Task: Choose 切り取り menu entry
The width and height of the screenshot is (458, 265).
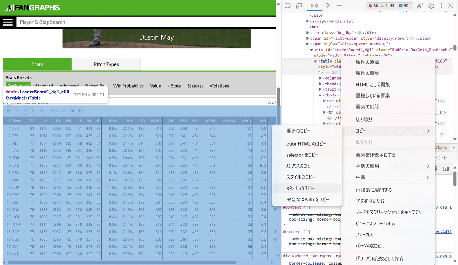Action: point(388,120)
